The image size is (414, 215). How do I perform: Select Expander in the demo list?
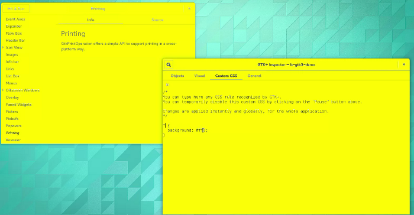(14, 27)
